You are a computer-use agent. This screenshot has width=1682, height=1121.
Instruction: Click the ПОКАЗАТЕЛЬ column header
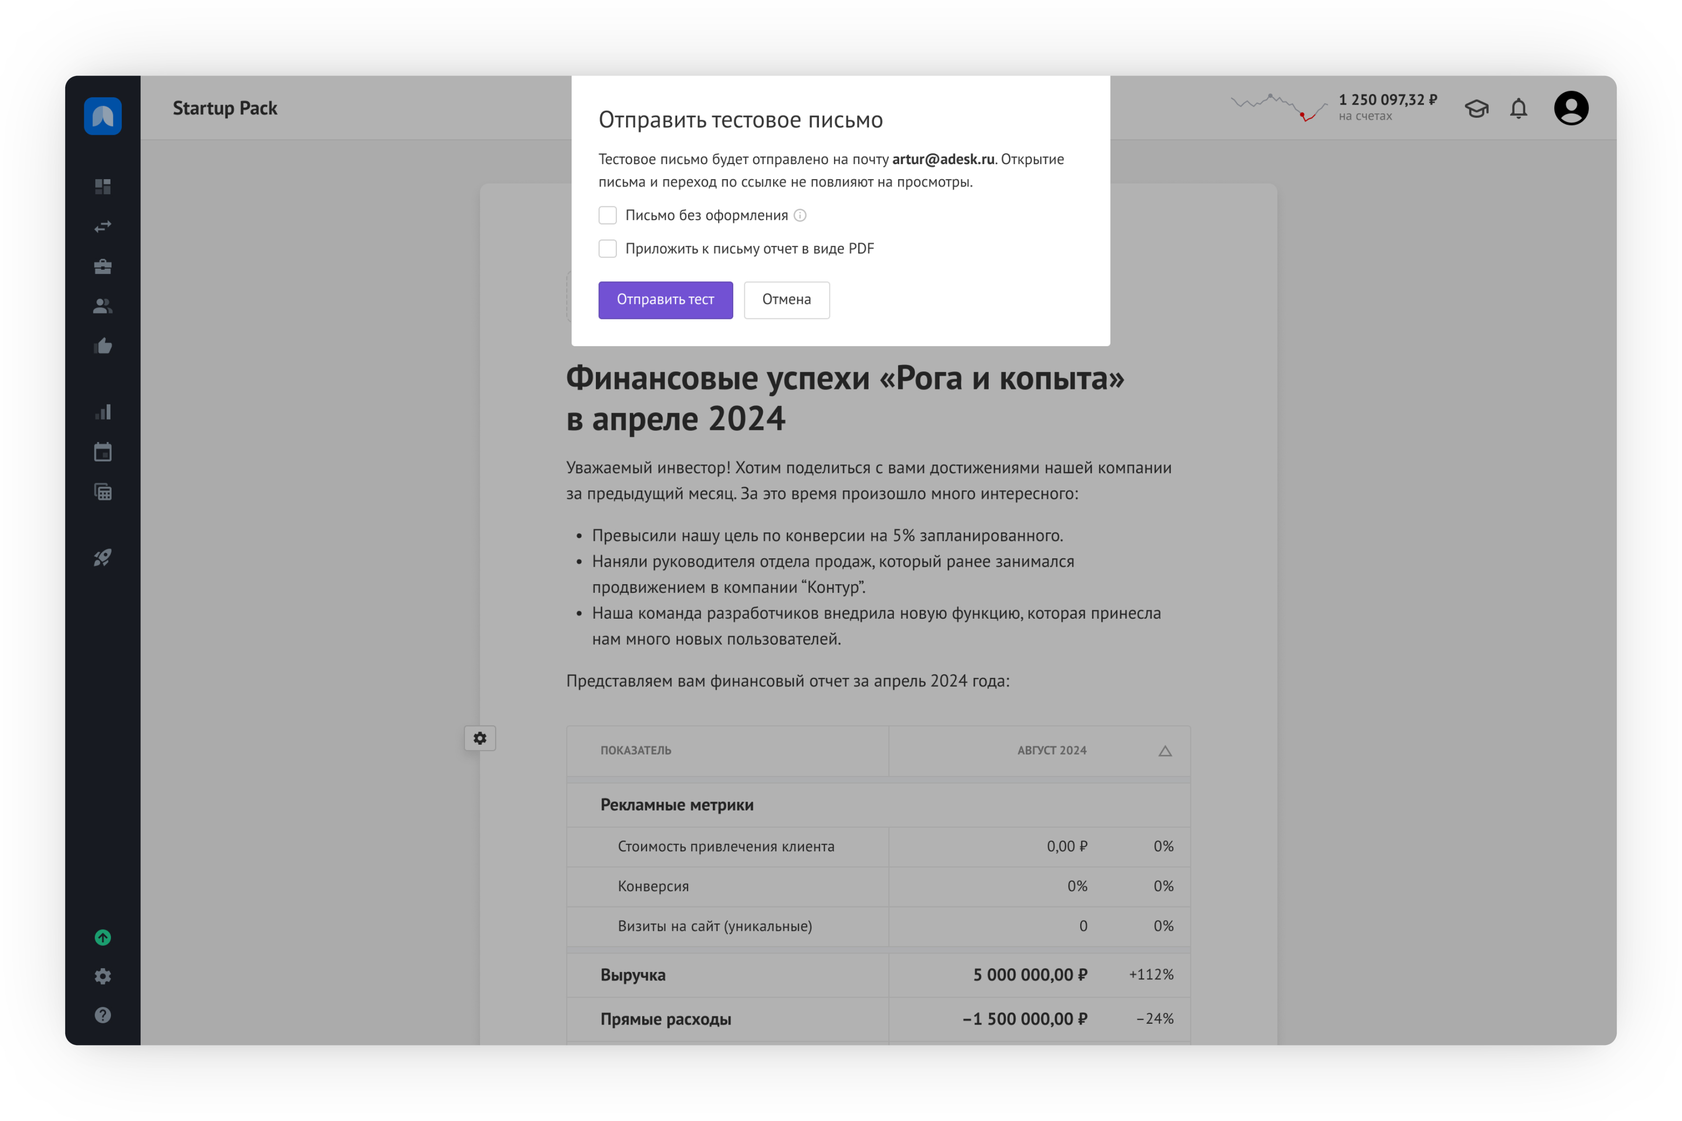click(635, 750)
